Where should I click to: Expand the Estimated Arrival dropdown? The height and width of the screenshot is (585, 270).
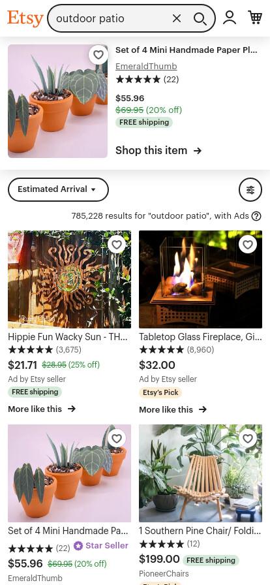[58, 189]
